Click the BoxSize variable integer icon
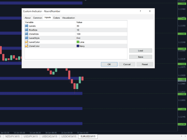The image size is (187, 140). pyautogui.click(x=26, y=30)
